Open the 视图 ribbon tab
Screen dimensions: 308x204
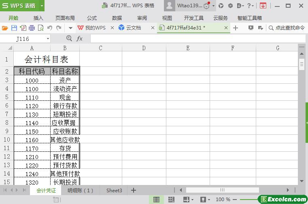(167, 18)
